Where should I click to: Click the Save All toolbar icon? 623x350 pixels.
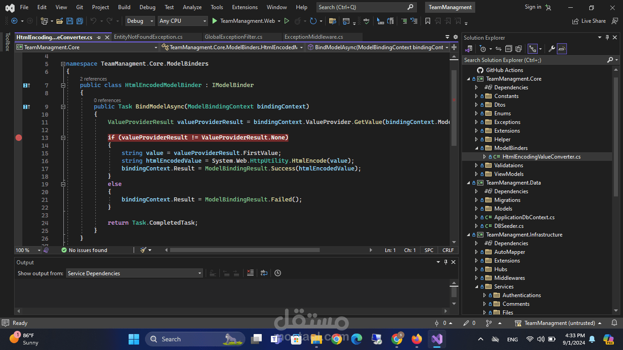(80, 21)
